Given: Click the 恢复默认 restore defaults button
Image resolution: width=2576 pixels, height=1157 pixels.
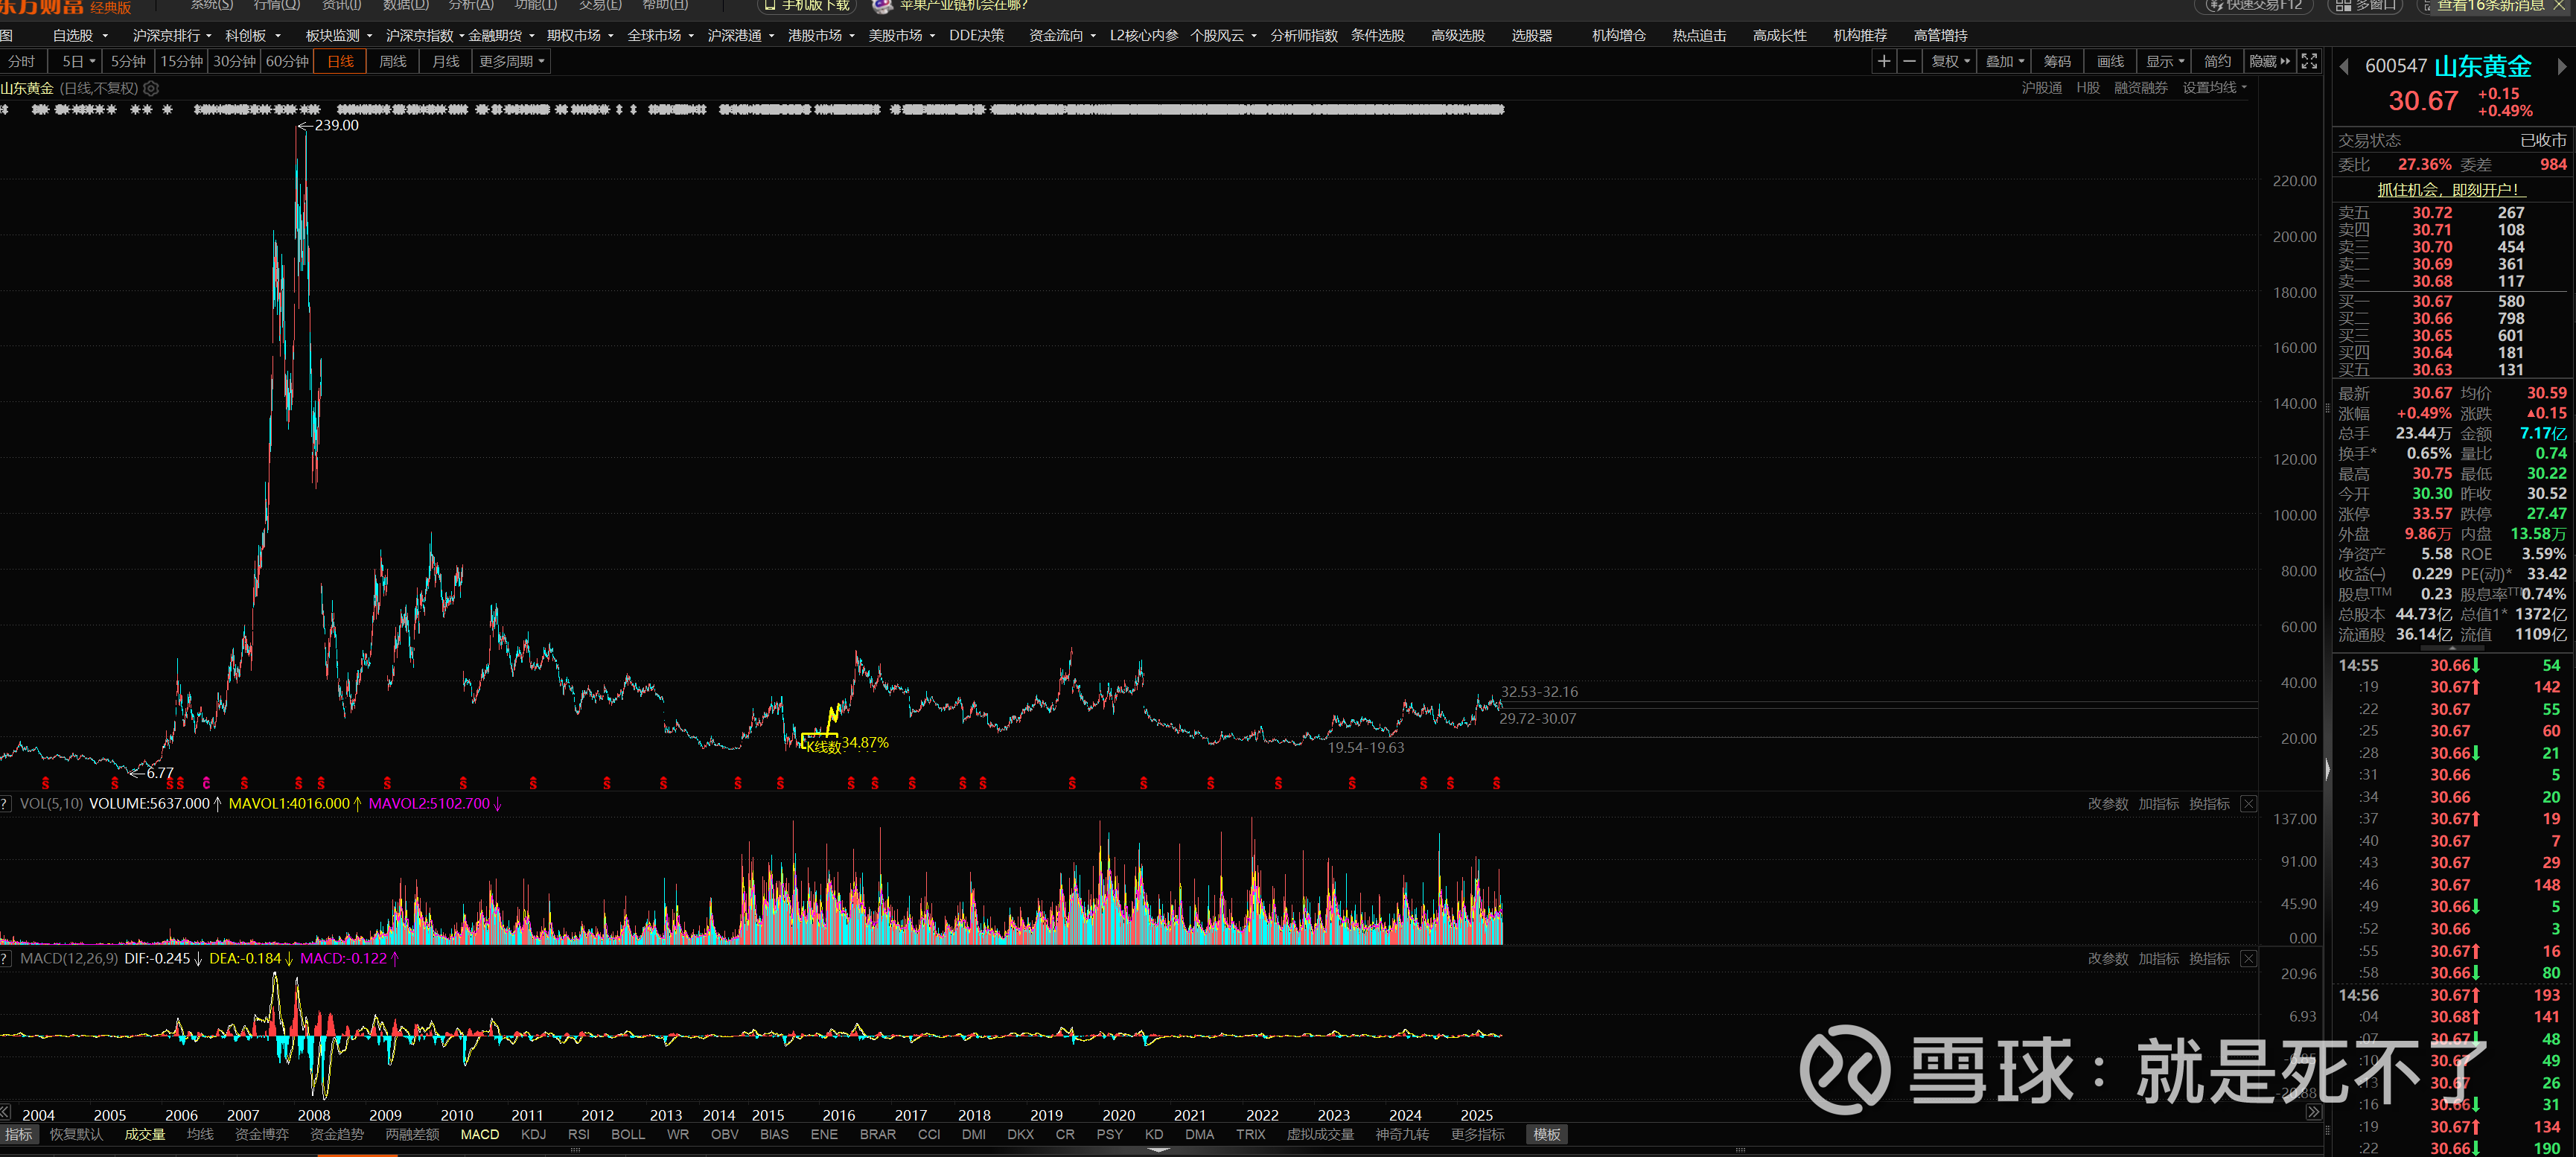Looking at the screenshot, I should click(x=76, y=1134).
